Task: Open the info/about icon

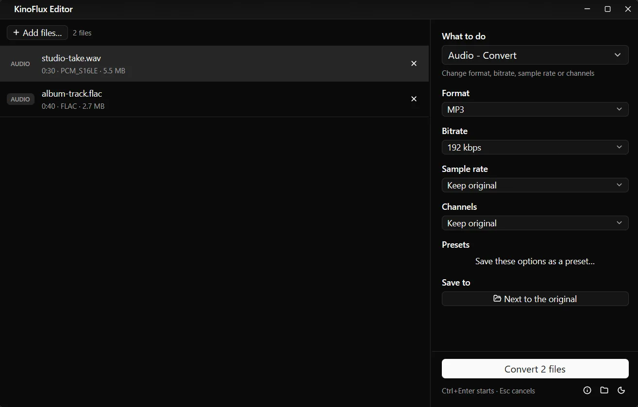Action: tap(587, 390)
